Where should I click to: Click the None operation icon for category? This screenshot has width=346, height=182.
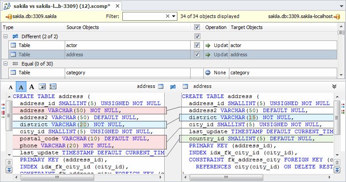(x=208, y=73)
